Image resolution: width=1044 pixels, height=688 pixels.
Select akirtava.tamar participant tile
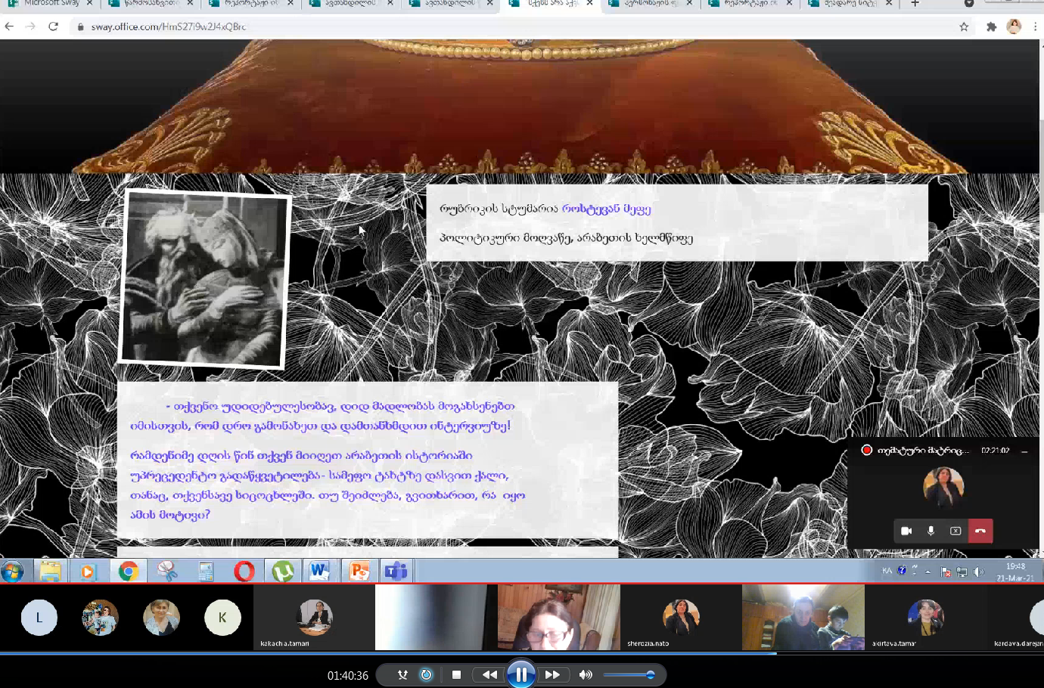[x=925, y=617]
